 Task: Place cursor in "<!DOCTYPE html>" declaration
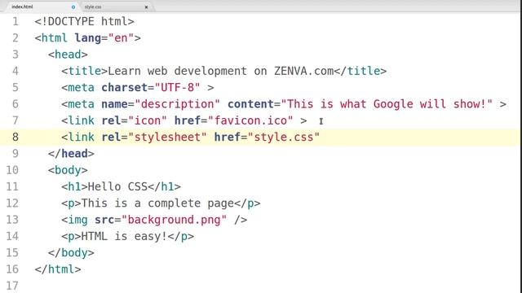(84, 22)
